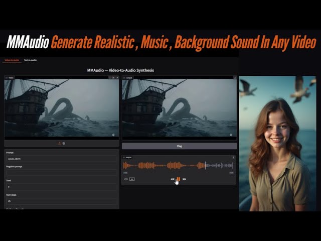Seek within the orange audio waveform
The image size is (321, 241).
[164, 165]
